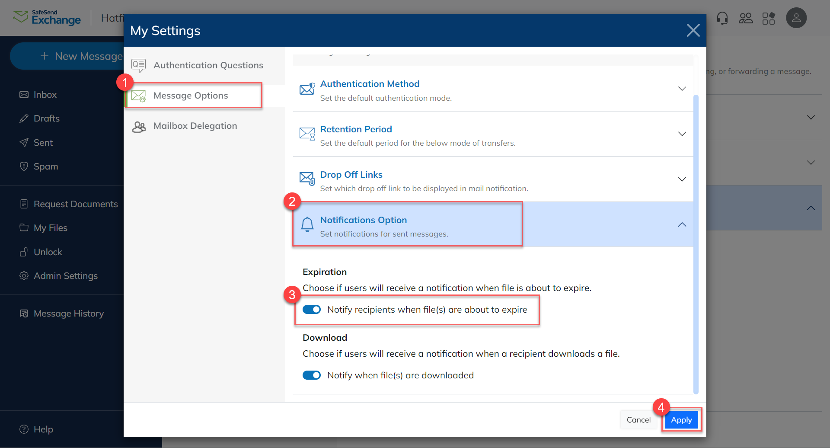Select the Inbox mailbox icon
The image size is (830, 448).
point(25,94)
